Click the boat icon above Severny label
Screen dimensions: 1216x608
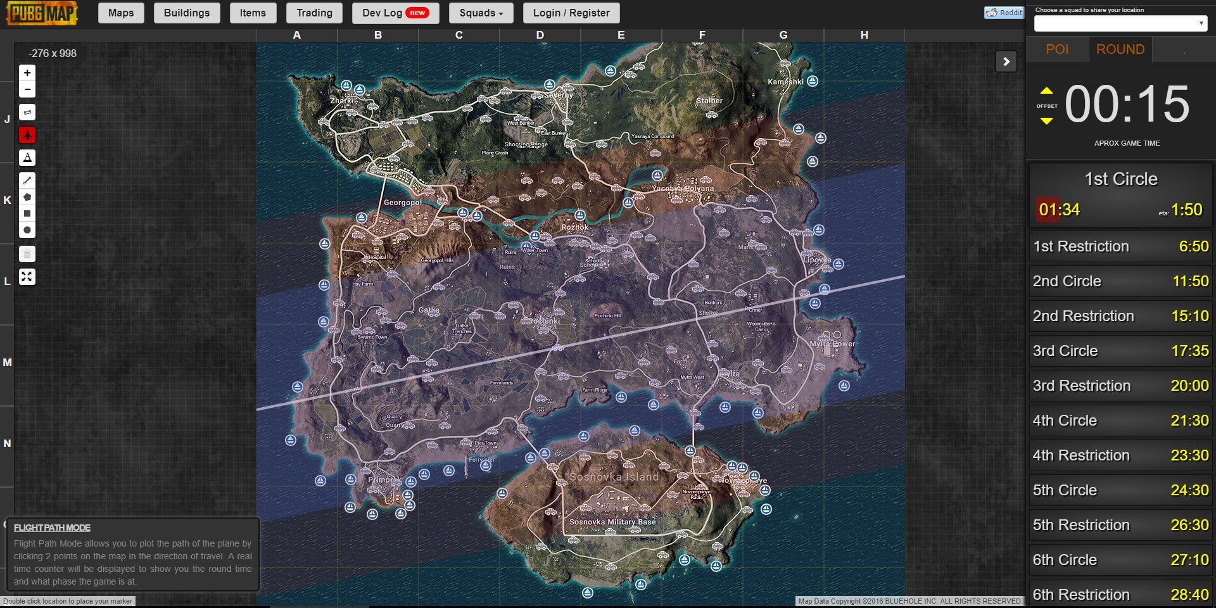click(550, 85)
